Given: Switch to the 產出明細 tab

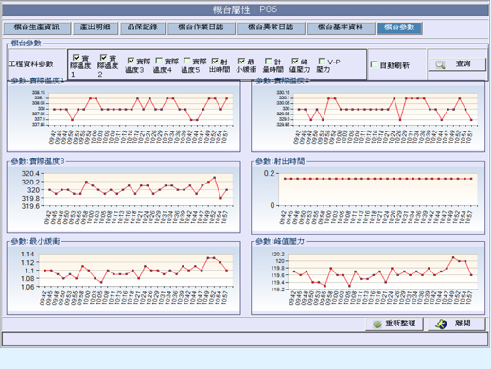Looking at the screenshot, I should 96,28.
